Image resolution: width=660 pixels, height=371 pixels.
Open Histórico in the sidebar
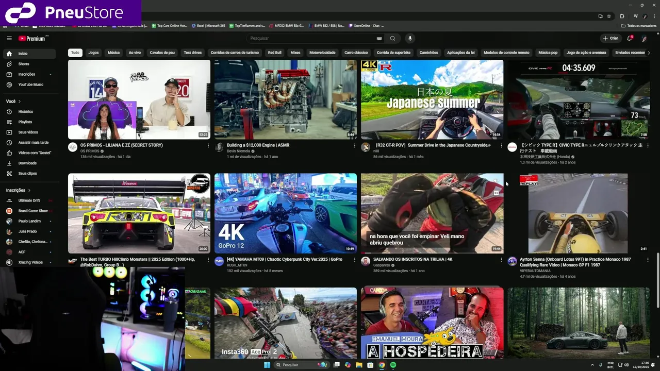[29, 111]
